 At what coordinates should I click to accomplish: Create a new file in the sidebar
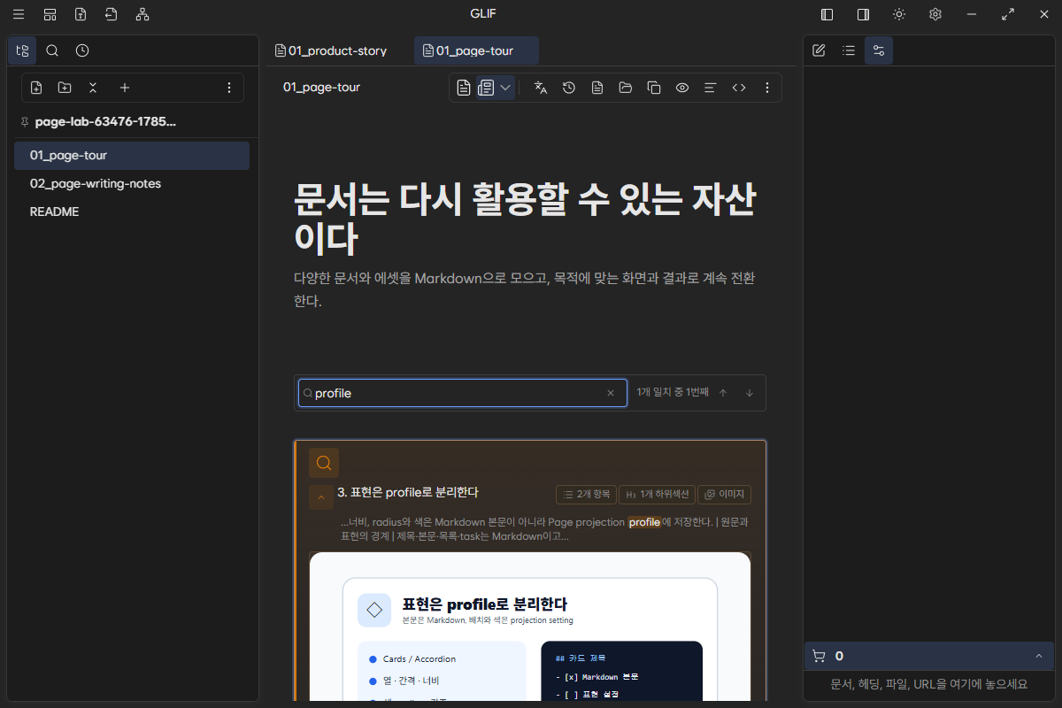point(36,88)
